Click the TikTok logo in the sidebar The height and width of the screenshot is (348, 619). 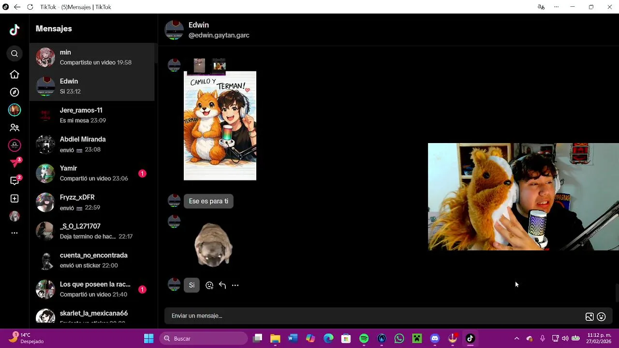[15, 30]
